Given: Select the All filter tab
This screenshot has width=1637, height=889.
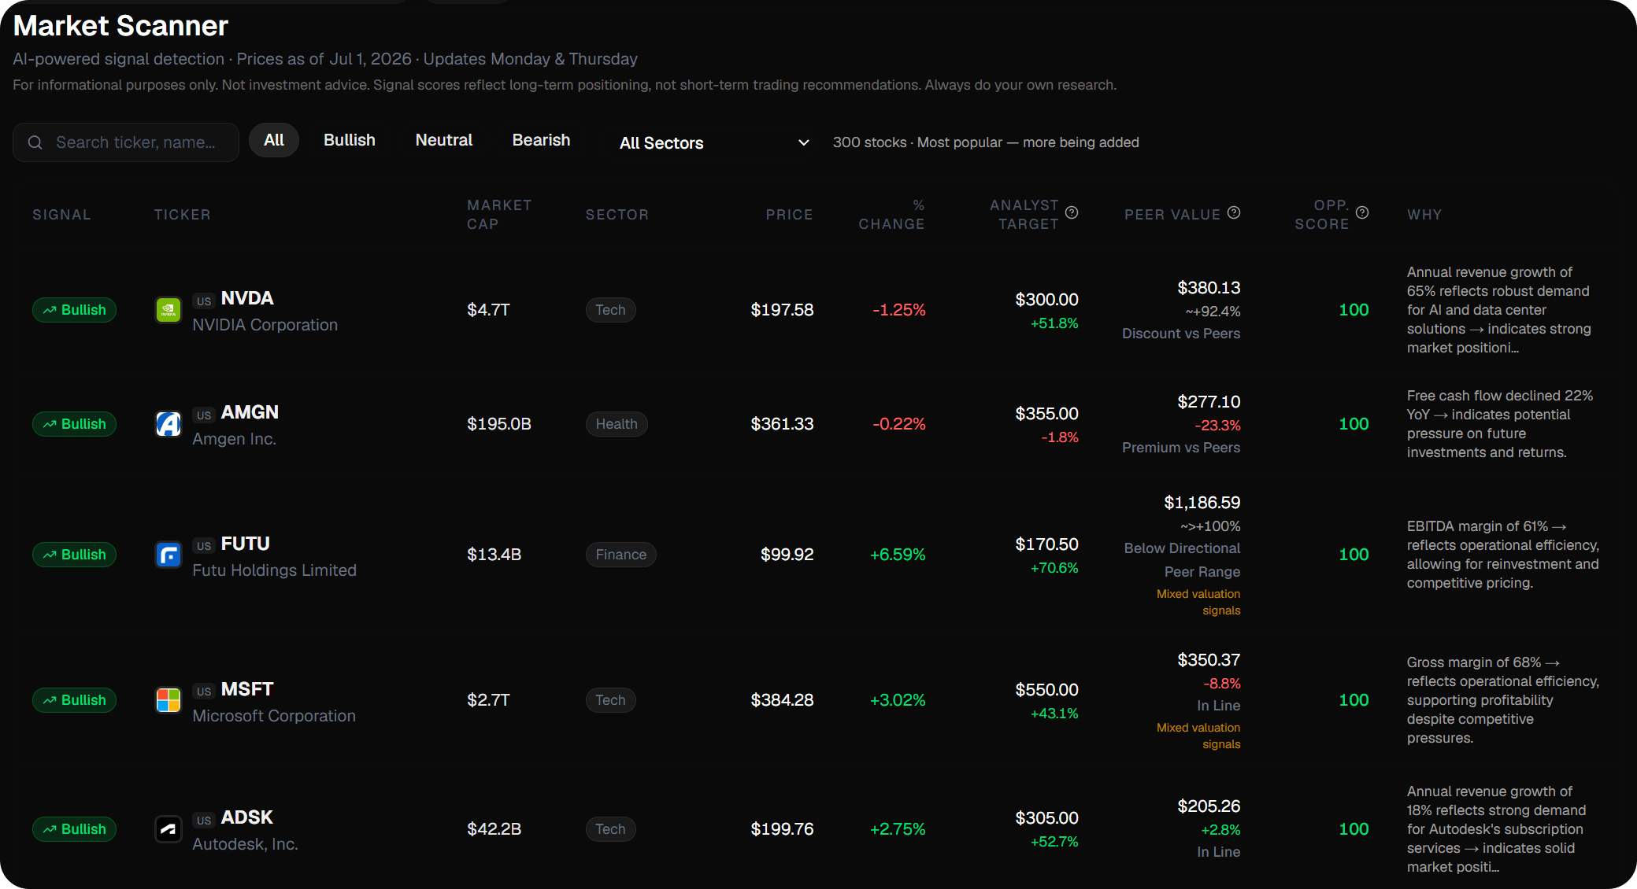Looking at the screenshot, I should [x=274, y=140].
